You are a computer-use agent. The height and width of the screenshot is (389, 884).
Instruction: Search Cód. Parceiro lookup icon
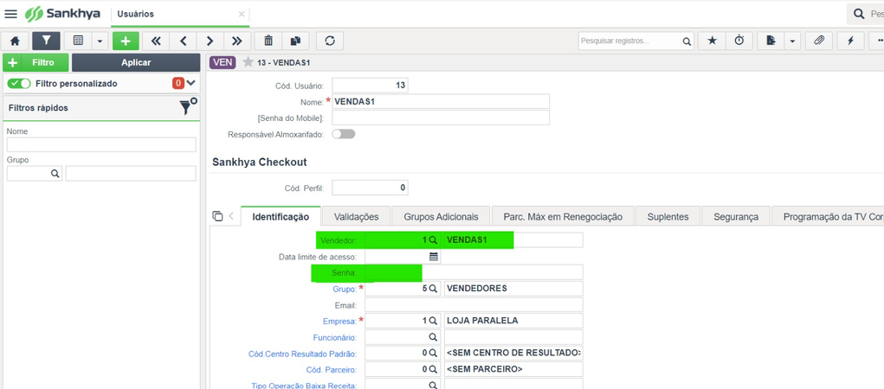click(x=433, y=370)
